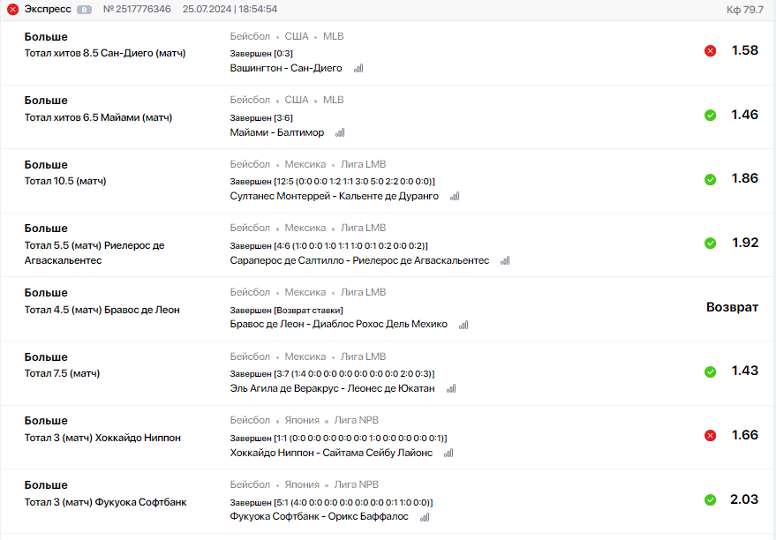The width and height of the screenshot is (776, 540).
Task: Open stats icon next to Риелерос де Агваскальентес match
Action: tap(505, 261)
